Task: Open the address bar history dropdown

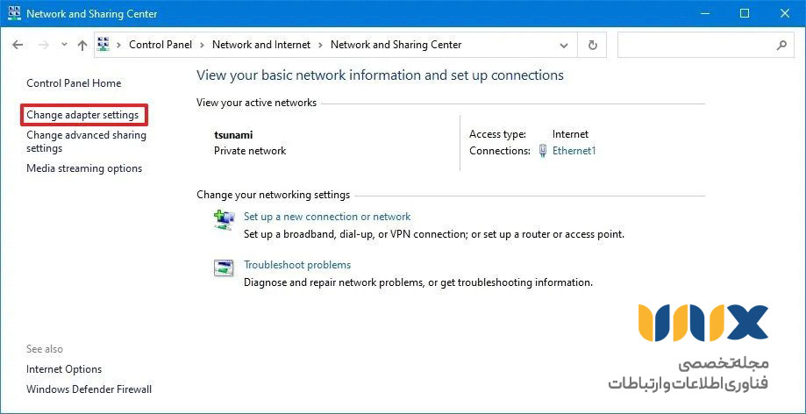Action: [x=564, y=46]
